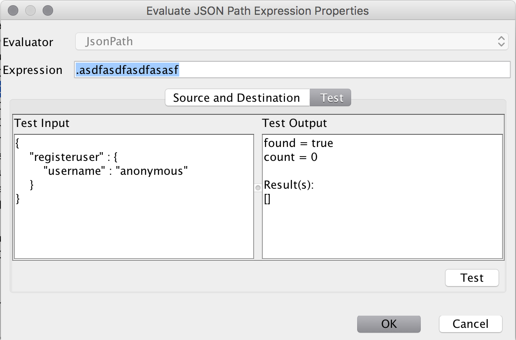Select the Test tab
The height and width of the screenshot is (340, 516).
tap(332, 98)
